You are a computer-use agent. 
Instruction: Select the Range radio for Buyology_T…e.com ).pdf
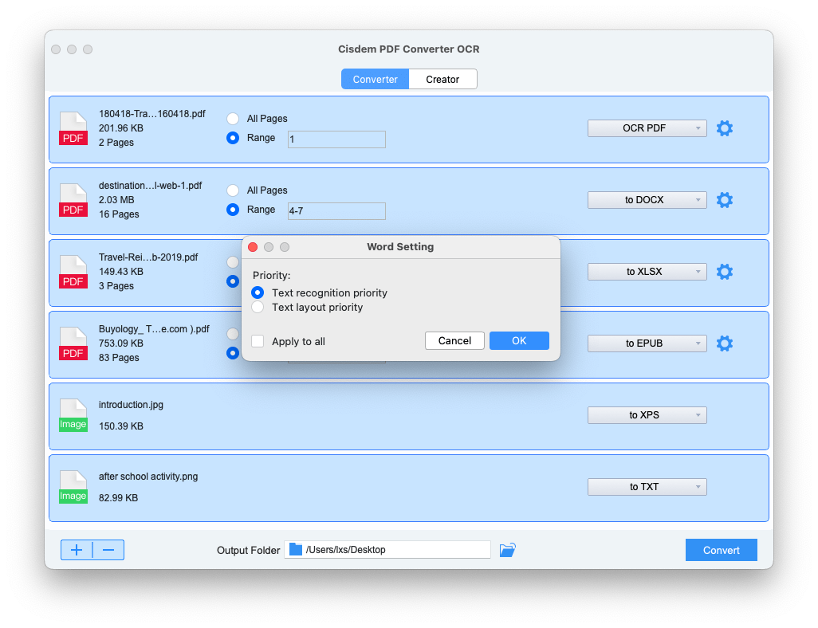pyautogui.click(x=233, y=353)
